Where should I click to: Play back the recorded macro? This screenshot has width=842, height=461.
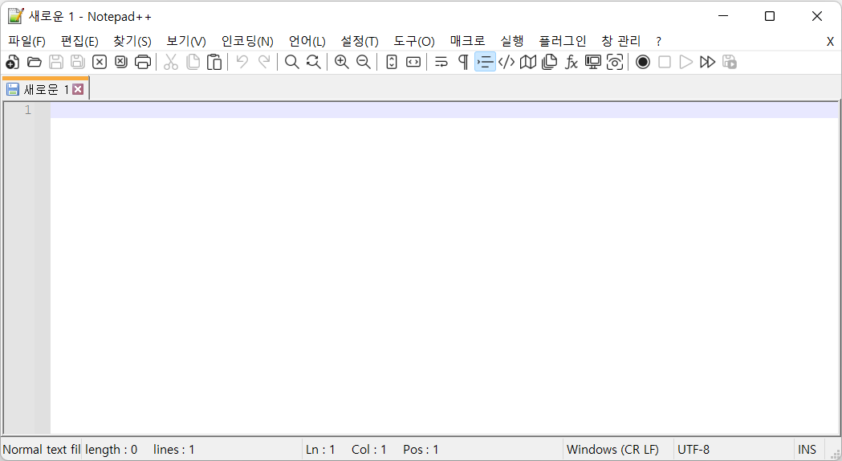[685, 63]
